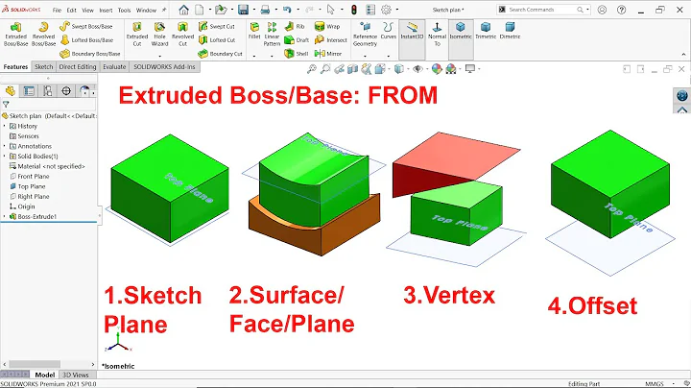Screen dimensions: 691x388
Task: Open the View menu
Action: [87, 10]
